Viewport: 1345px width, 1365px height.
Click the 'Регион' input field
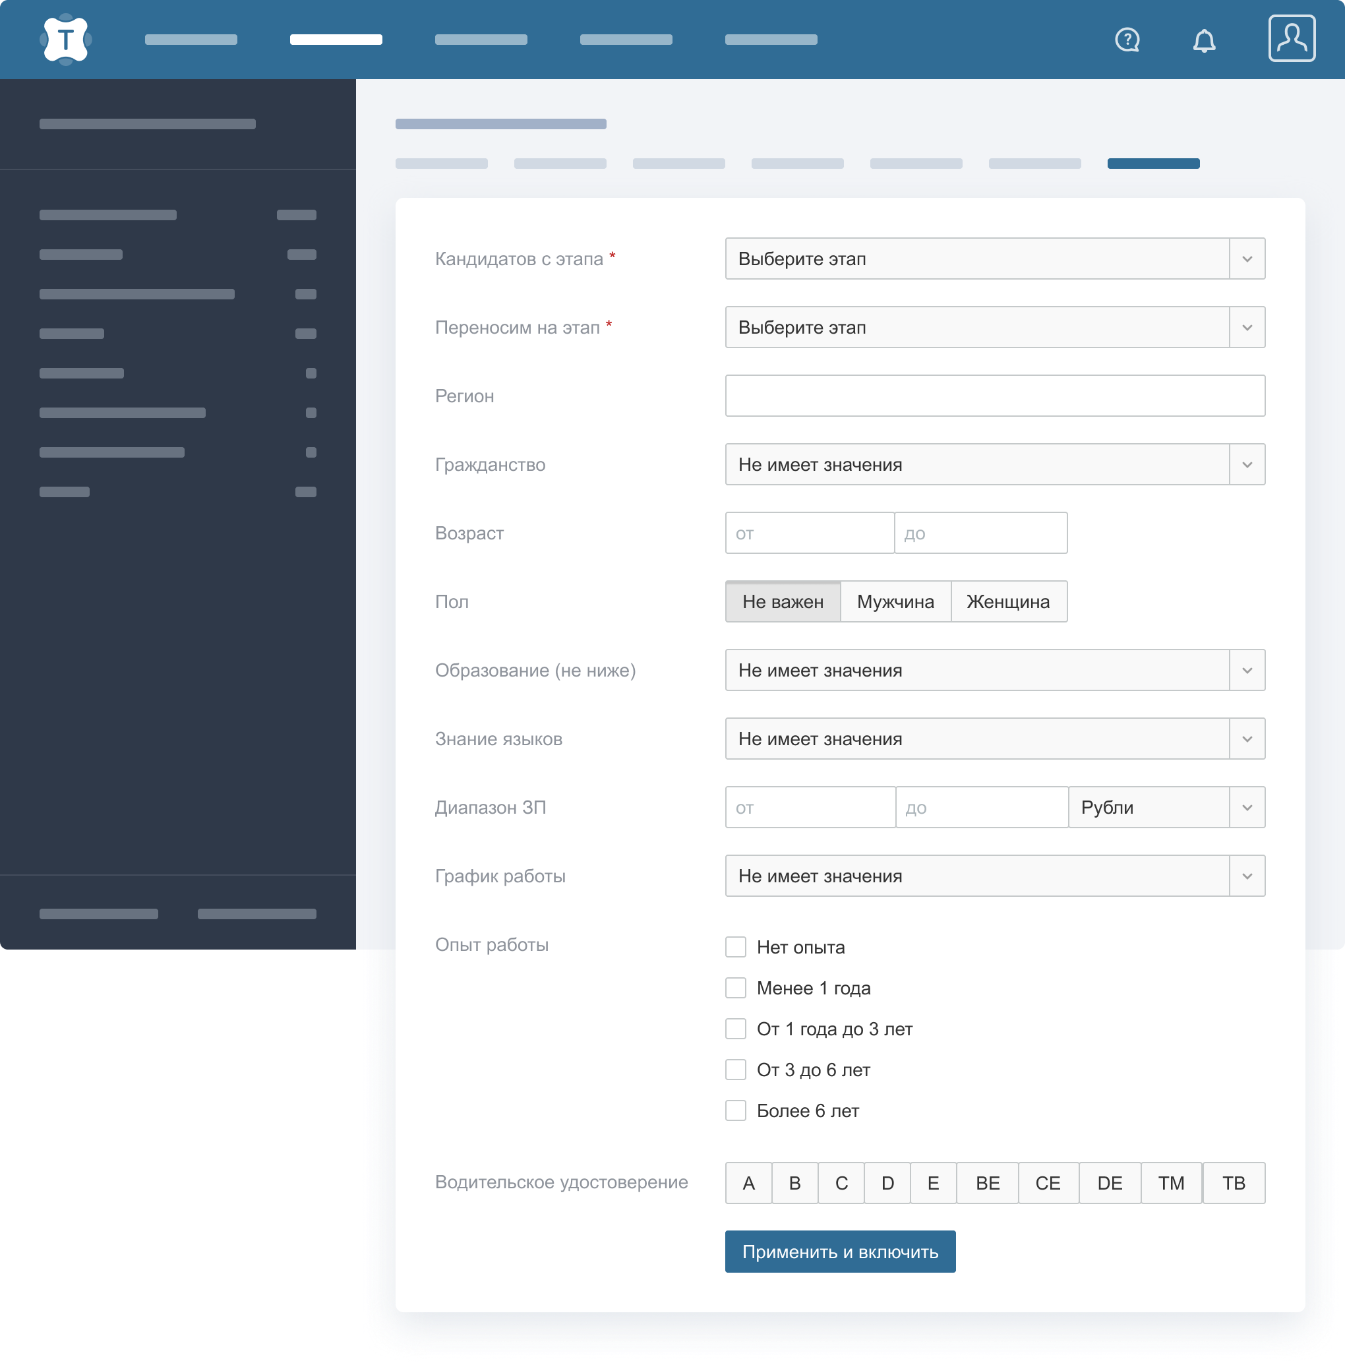point(994,396)
